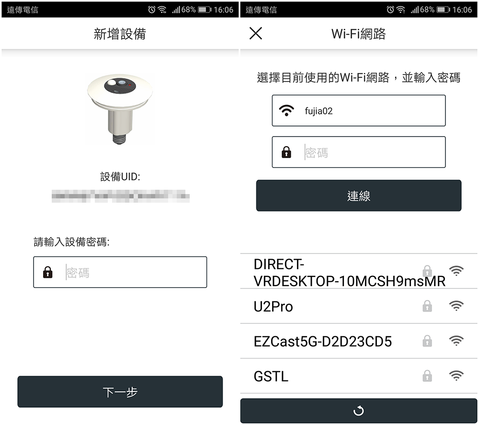Viewport: 479px width, 425px height.
Task: Select the U2Pro network
Action: [359, 306]
